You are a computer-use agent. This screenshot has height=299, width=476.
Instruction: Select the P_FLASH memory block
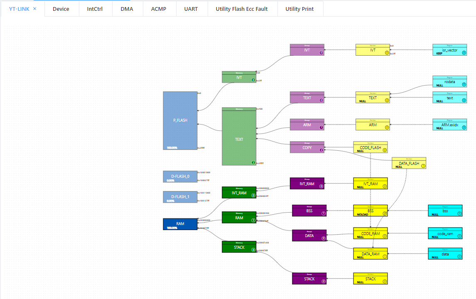tap(180, 120)
